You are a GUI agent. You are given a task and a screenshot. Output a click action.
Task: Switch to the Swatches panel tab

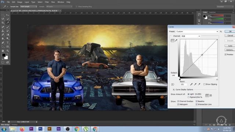coord(212,12)
